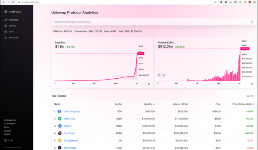Open the Uniswap.org footer link

[x=10, y=120]
